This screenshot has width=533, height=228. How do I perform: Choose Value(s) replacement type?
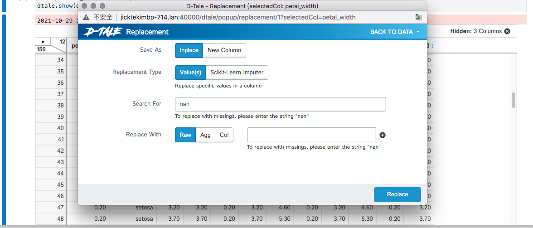tap(190, 73)
